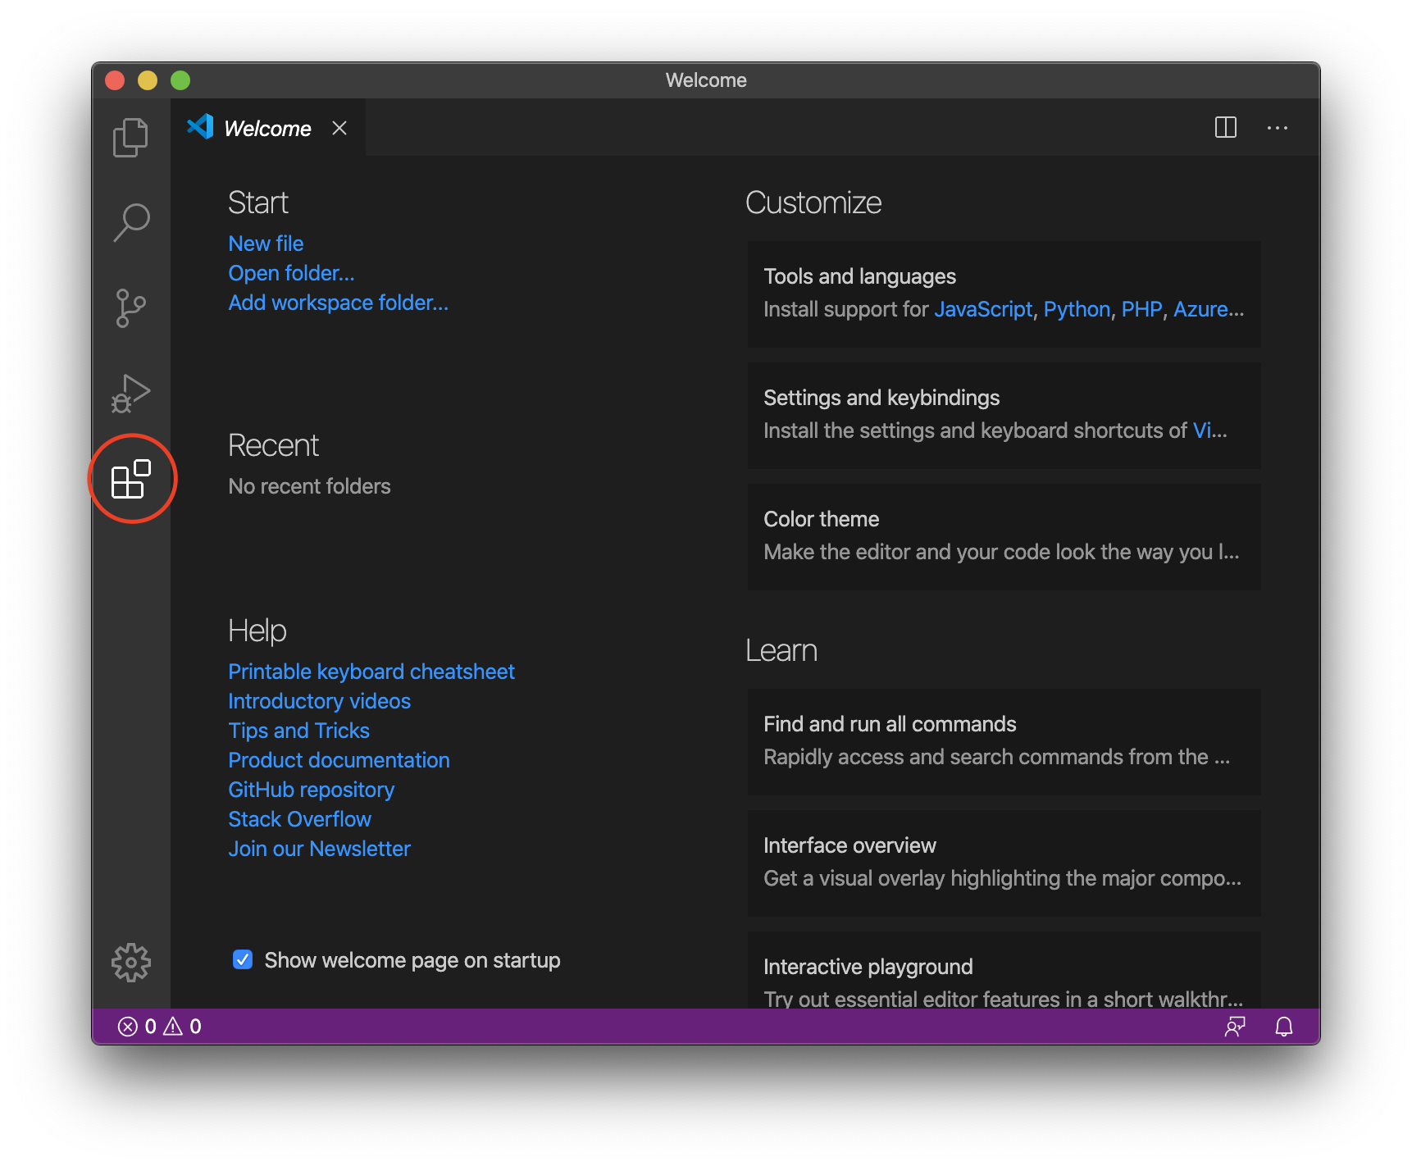Click the Open folder... link
Viewport: 1412px width, 1166px height.
[x=291, y=273]
